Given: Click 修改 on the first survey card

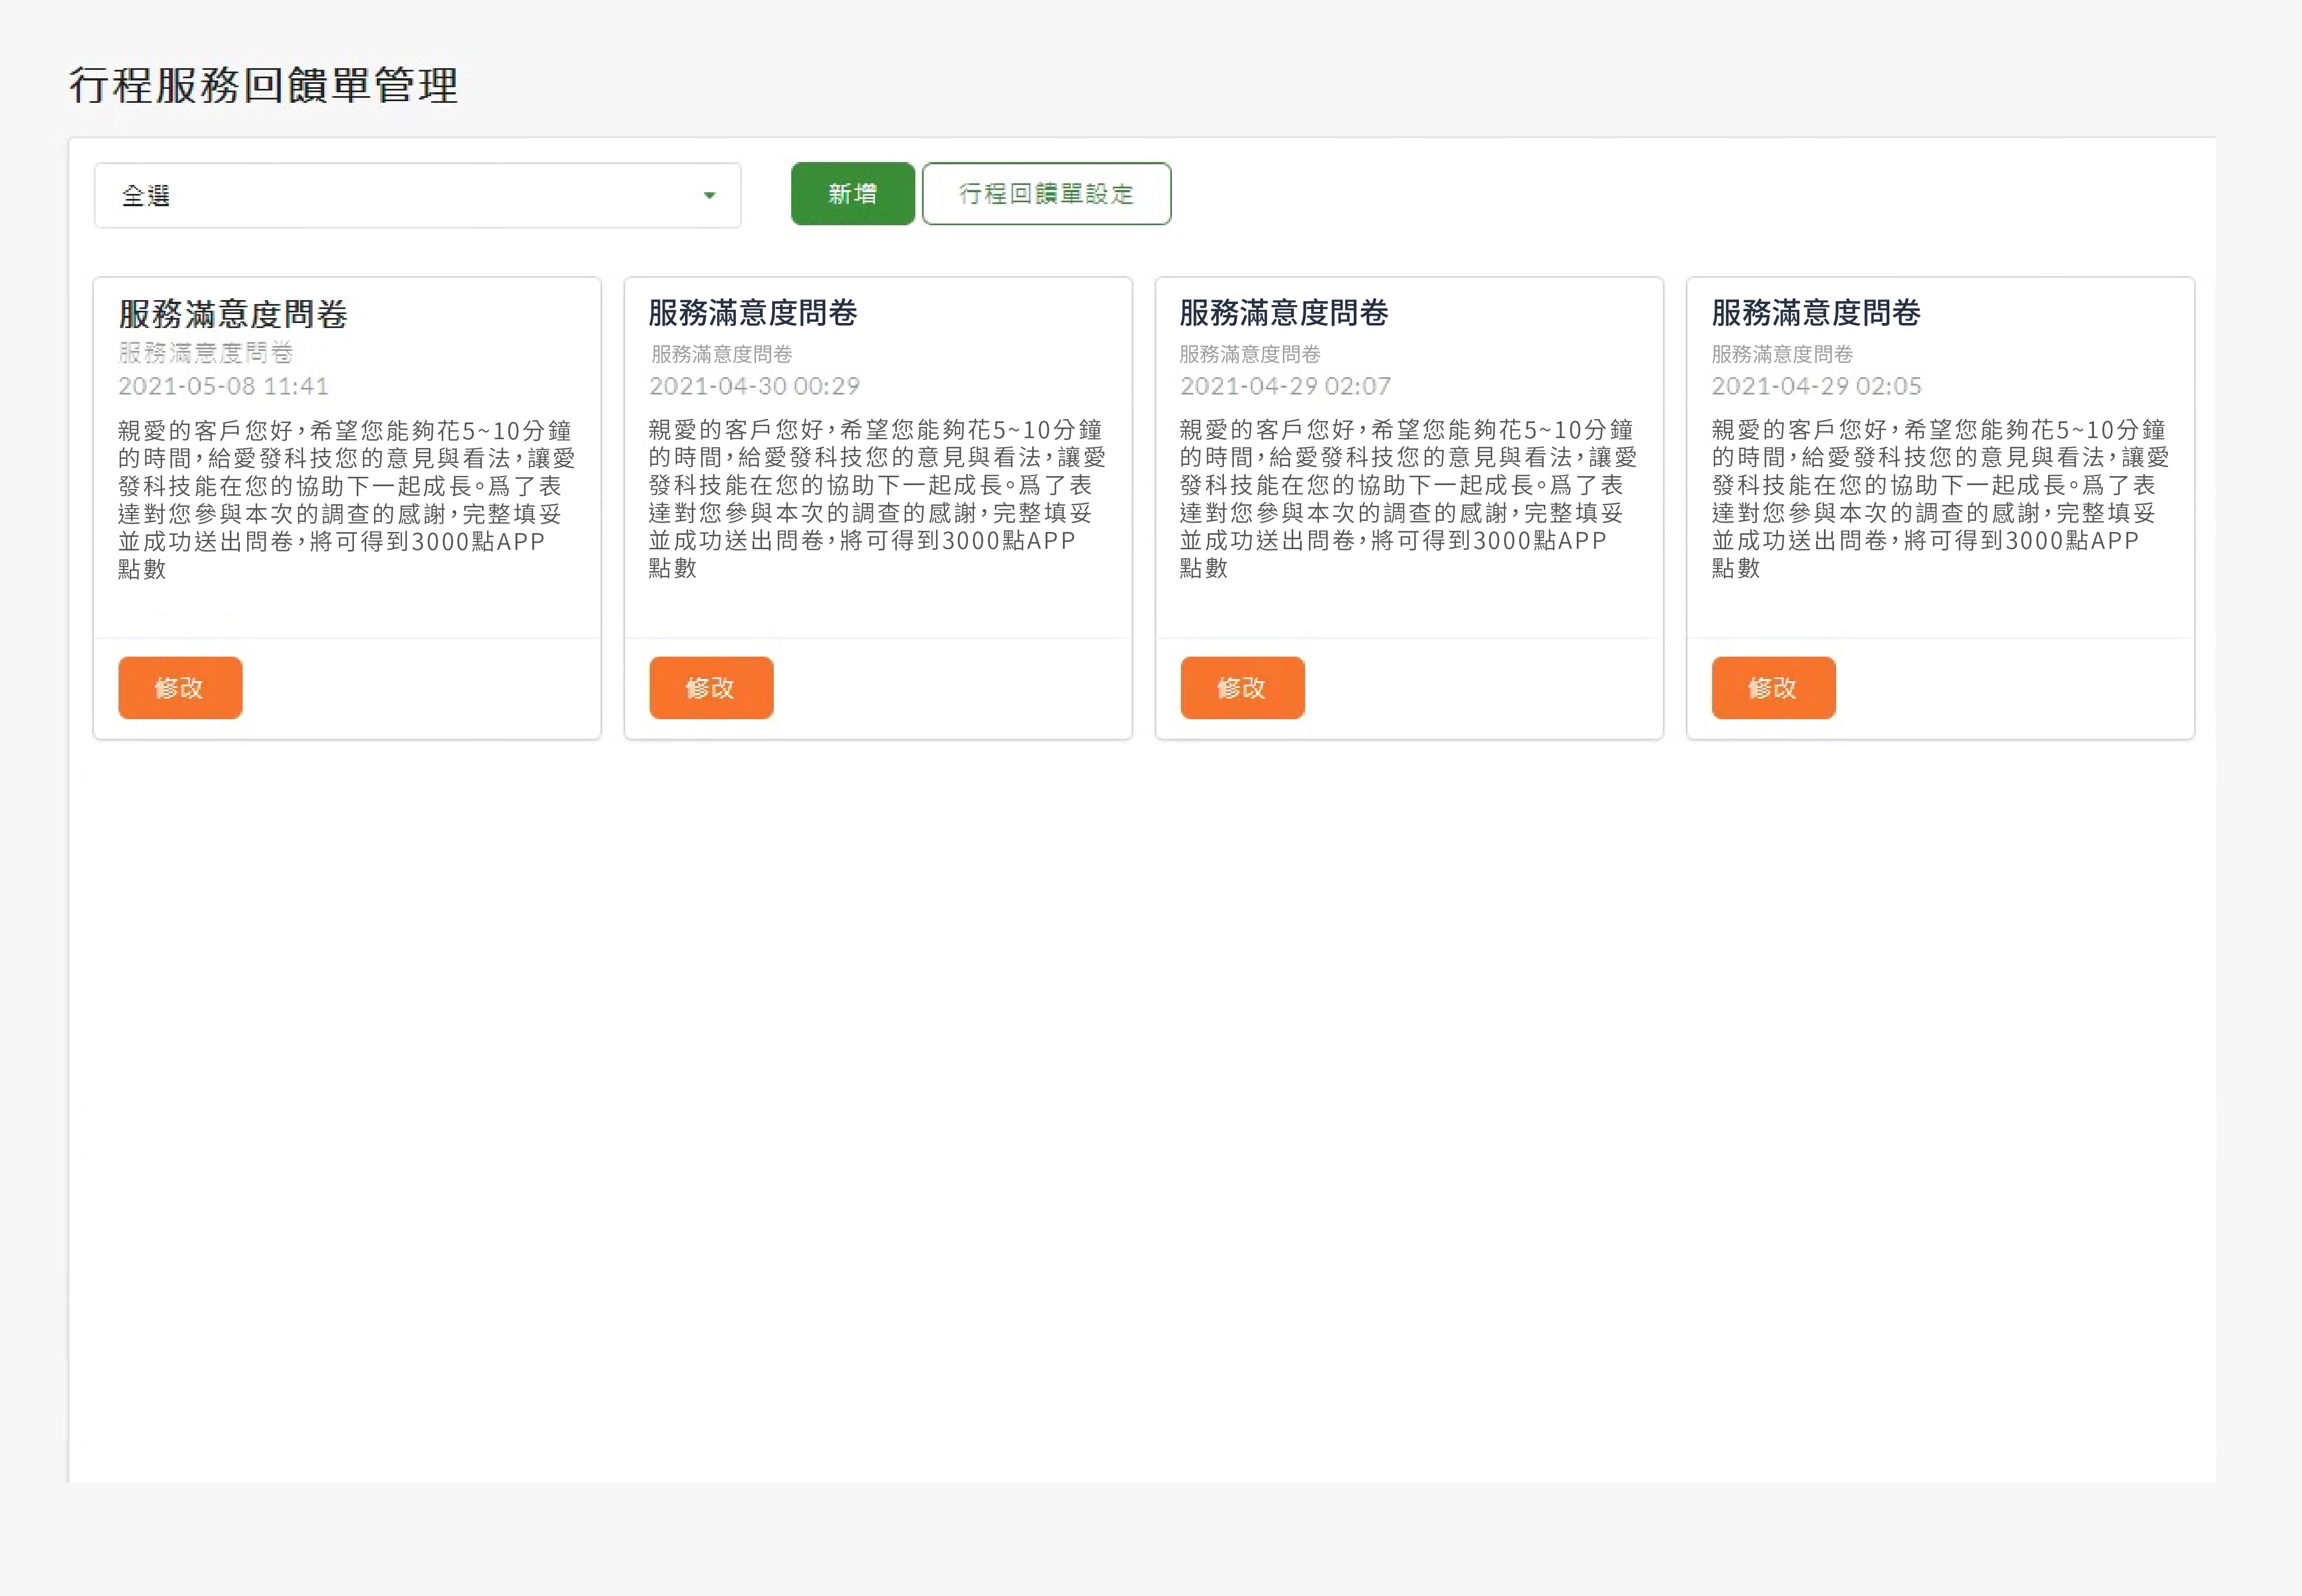Looking at the screenshot, I should pyautogui.click(x=179, y=687).
